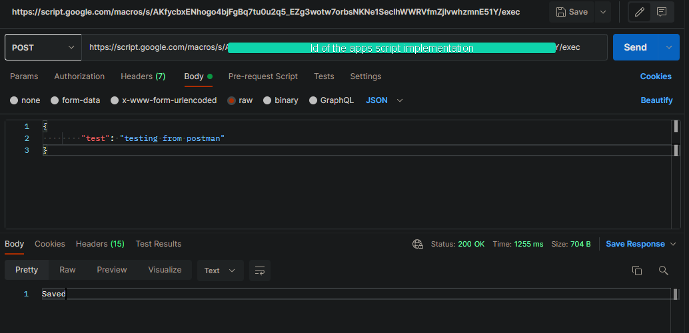Click the request title URL at the top

(266, 12)
